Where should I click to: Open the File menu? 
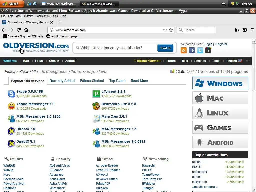3,16
